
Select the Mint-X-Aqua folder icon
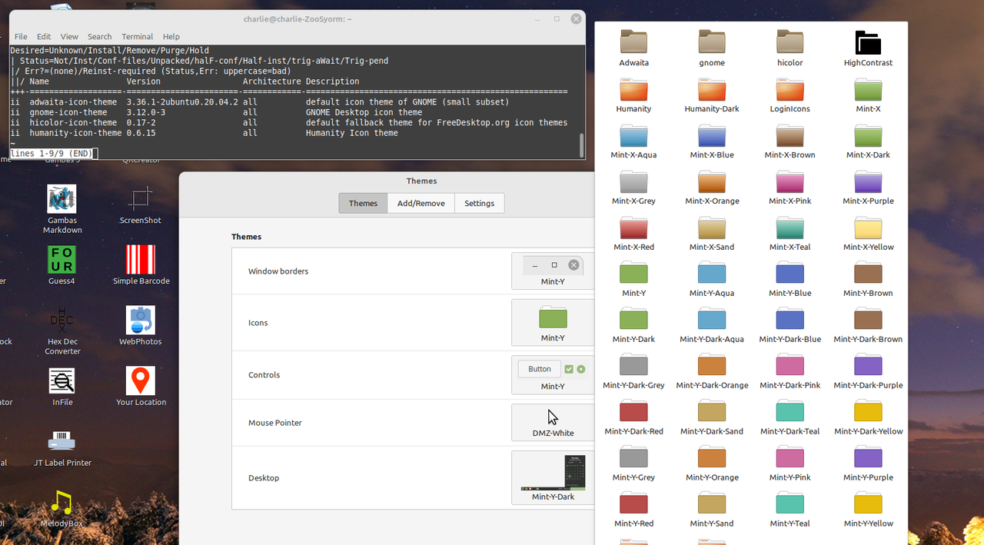[633, 141]
